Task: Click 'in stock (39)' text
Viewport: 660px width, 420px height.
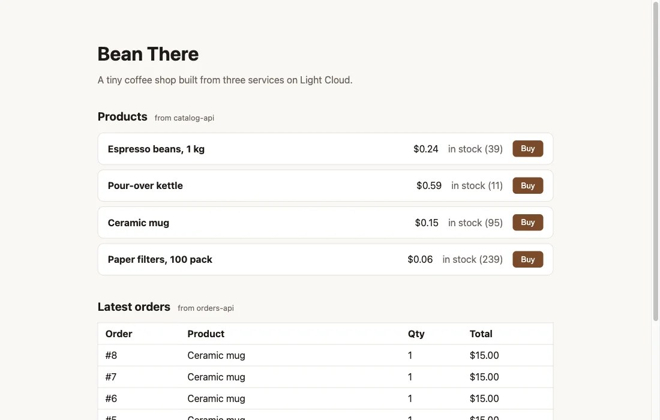Action: [x=475, y=149]
